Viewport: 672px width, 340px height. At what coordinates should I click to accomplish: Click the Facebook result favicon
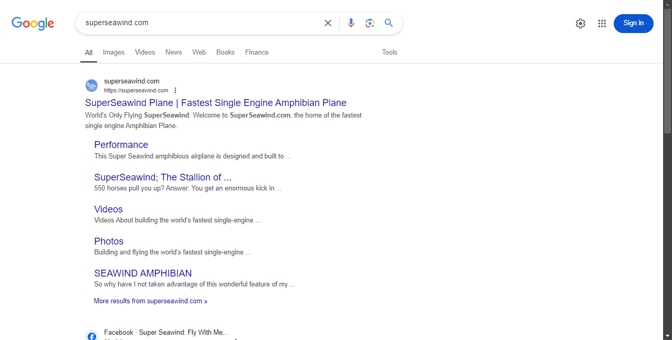(x=92, y=335)
